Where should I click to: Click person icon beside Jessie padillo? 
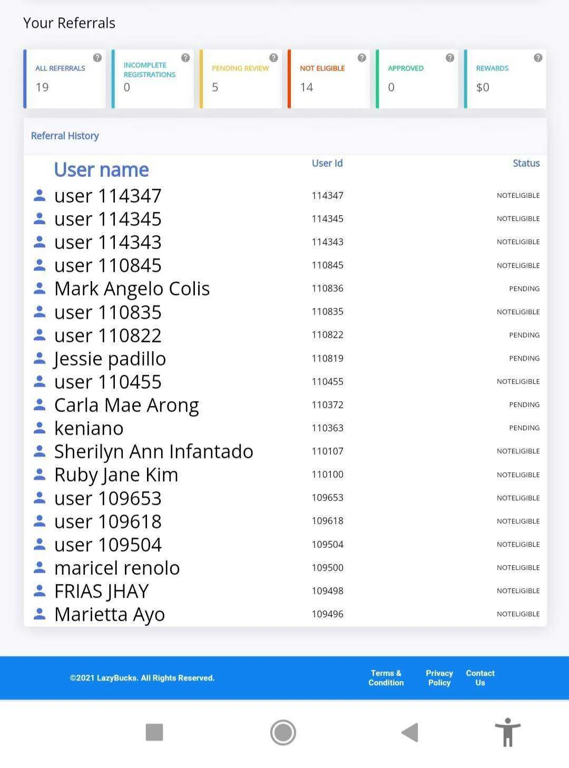tap(40, 358)
